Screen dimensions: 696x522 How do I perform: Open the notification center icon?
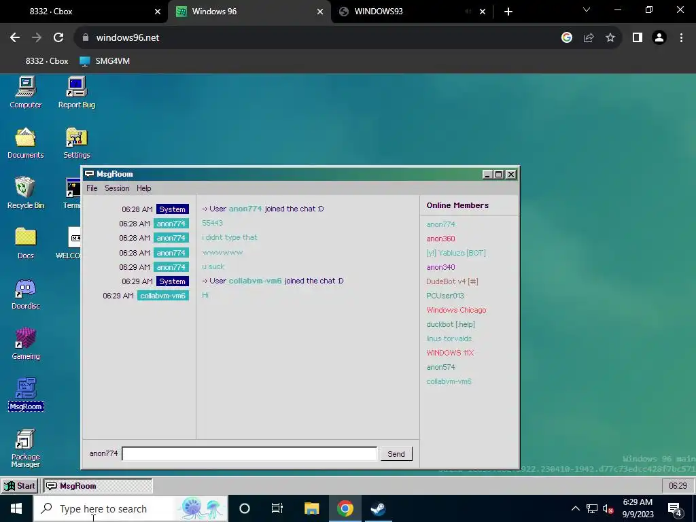click(675, 508)
